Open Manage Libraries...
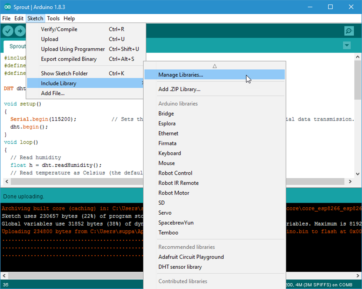Image resolution: width=362 pixels, height=289 pixels. coord(214,75)
